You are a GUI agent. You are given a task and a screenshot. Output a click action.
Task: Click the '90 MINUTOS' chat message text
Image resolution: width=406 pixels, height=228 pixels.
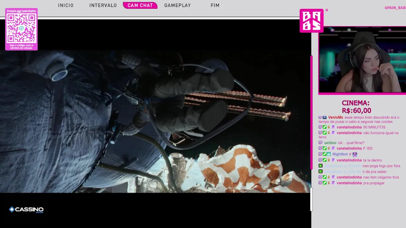[x=374, y=127]
